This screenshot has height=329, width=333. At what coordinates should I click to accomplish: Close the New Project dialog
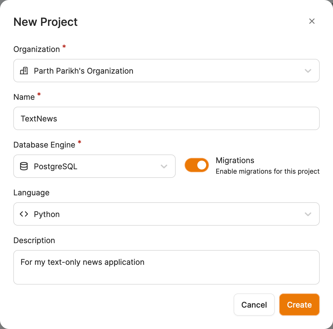pyautogui.click(x=312, y=21)
